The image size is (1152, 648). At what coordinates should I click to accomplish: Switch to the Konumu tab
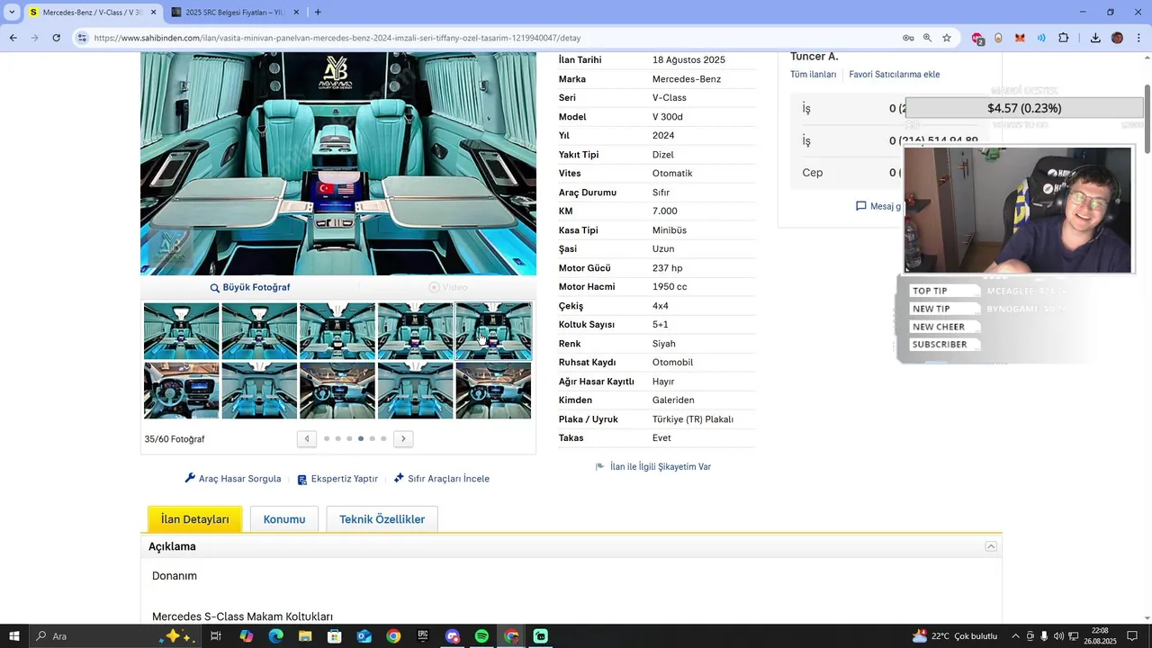[284, 519]
